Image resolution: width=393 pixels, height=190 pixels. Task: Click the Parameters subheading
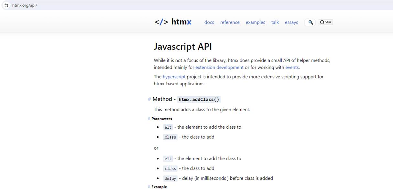point(162,119)
